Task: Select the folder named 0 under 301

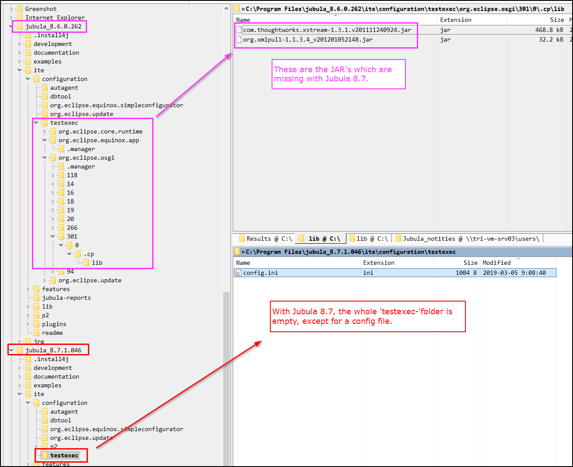Action: click(x=77, y=245)
